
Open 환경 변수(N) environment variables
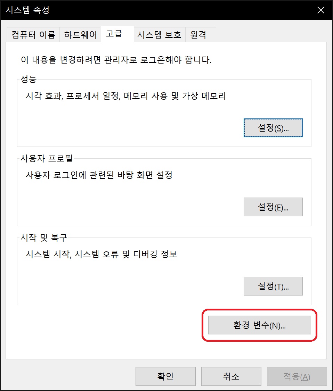tap(259, 325)
